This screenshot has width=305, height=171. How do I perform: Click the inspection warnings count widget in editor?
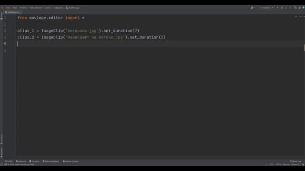pyautogui.click(x=297, y=17)
